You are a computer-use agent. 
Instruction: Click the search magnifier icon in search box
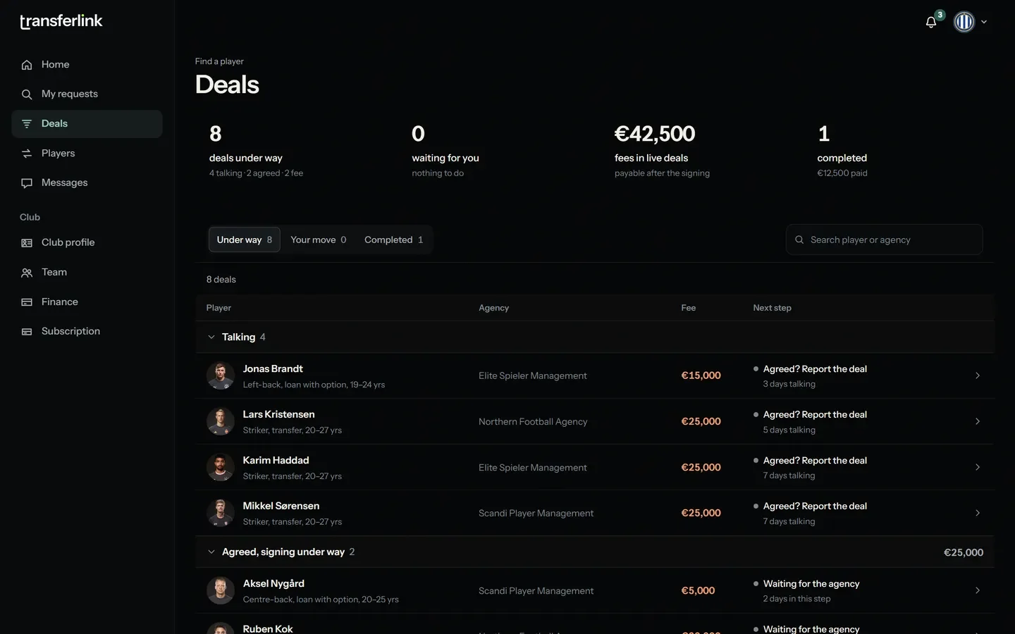[799, 240]
